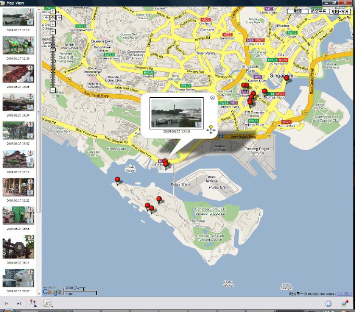Pan the map right with the arrow
Screen dimensions: 355x312
tap(59, 18)
